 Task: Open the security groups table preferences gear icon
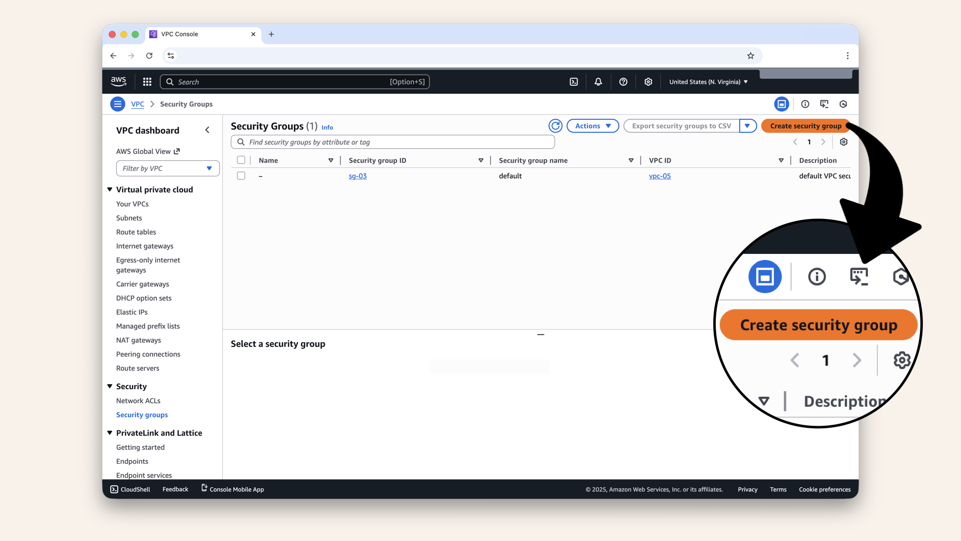pyautogui.click(x=843, y=142)
